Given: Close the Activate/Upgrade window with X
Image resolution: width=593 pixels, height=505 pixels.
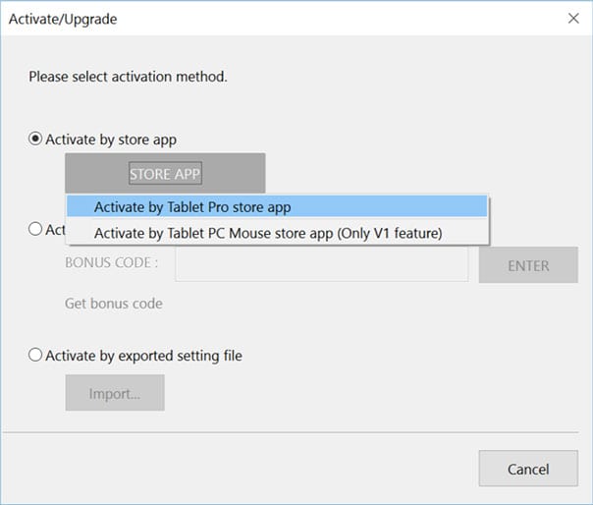Looking at the screenshot, I should coord(572,18).
